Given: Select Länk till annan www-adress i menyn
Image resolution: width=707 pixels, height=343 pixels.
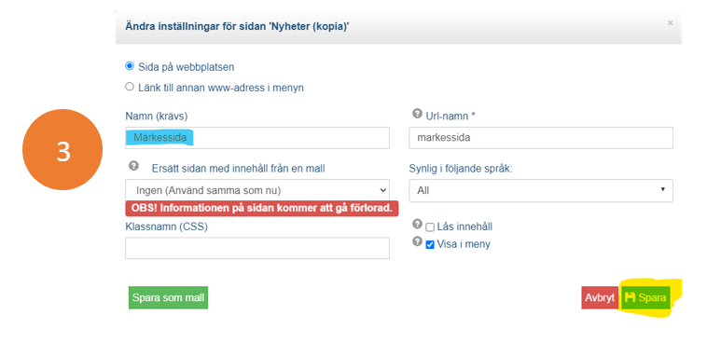Looking at the screenshot, I should click(x=130, y=87).
